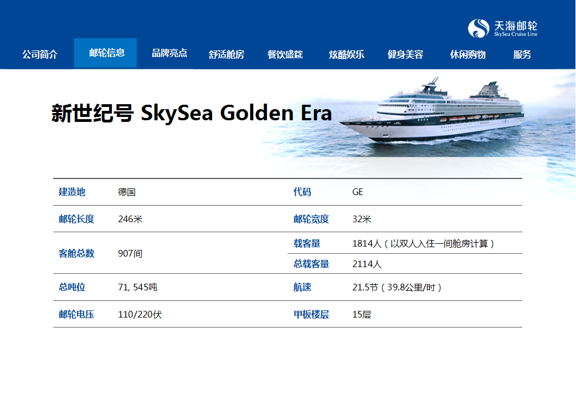
Task: Click the 邮轮宽度 label
Action: coord(311,219)
